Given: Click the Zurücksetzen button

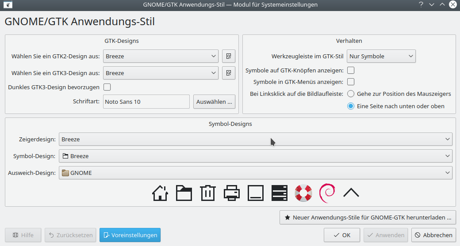Looking at the screenshot, I should click(70, 235).
